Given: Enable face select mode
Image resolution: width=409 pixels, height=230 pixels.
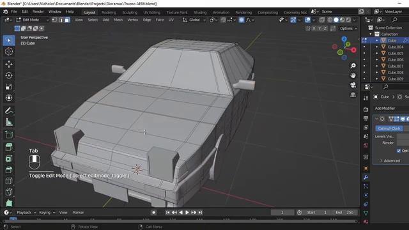Looking at the screenshot, I should click(x=67, y=20).
